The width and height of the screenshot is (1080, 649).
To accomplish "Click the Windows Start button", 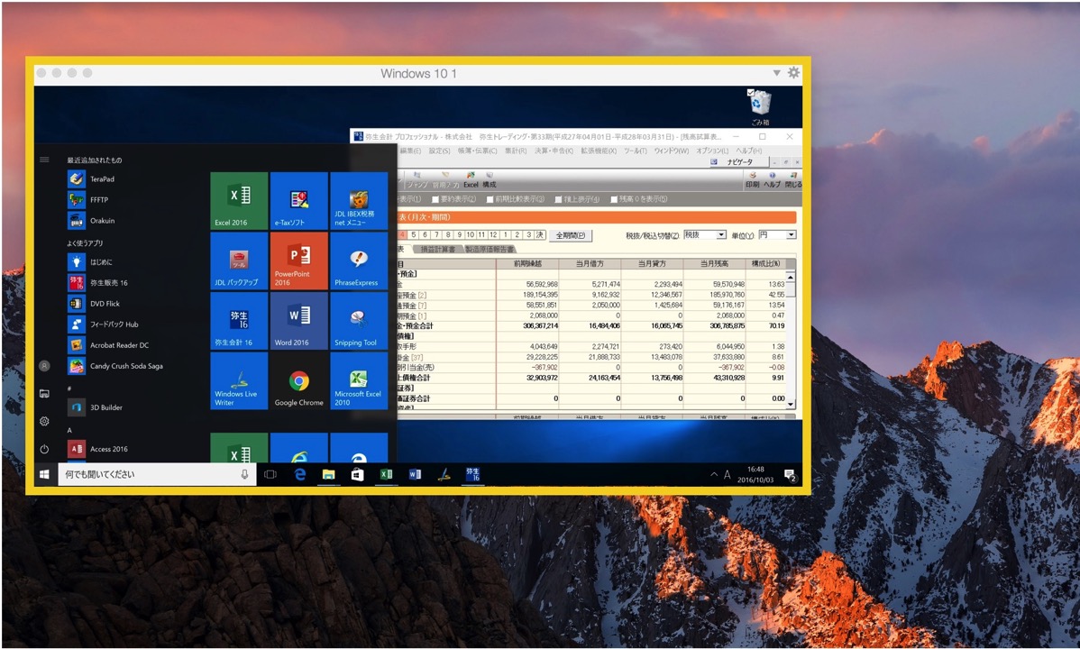I will coord(44,474).
